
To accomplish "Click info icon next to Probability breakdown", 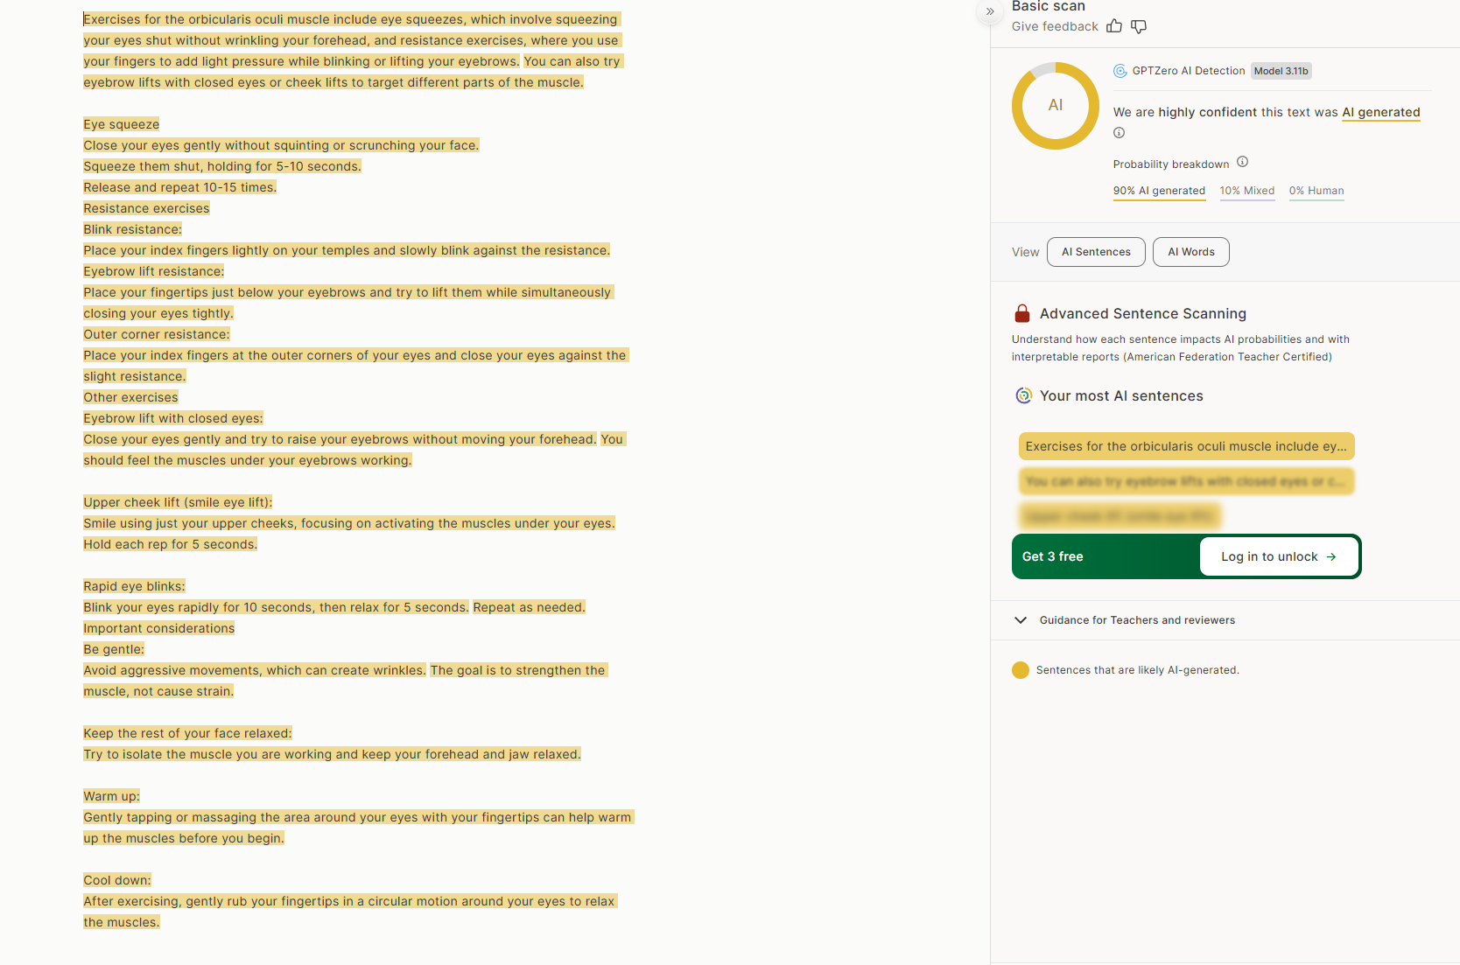I will (1242, 162).
